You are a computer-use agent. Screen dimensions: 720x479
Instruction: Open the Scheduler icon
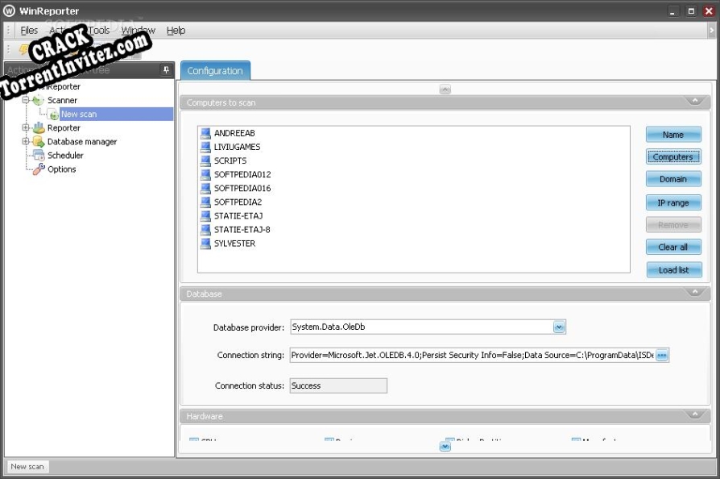pyautogui.click(x=38, y=155)
